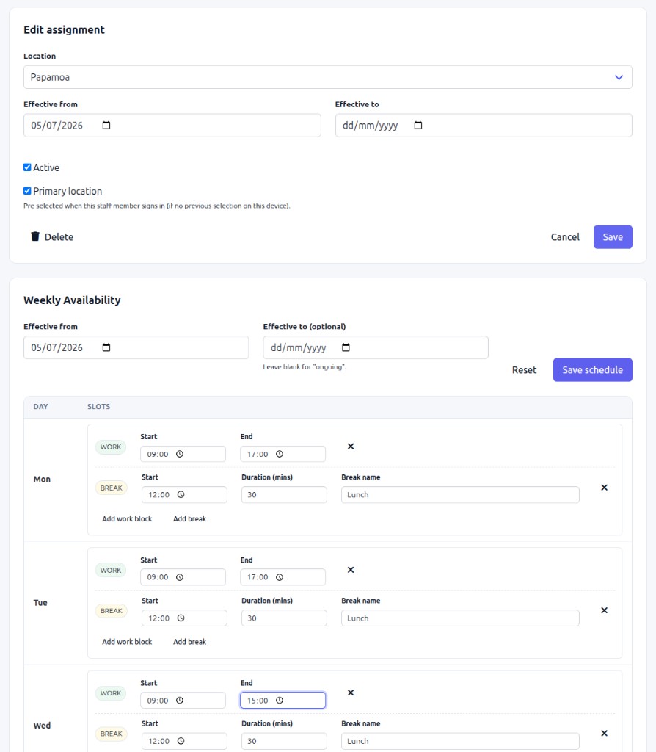This screenshot has height=752, width=656.
Task: Remove Wednesday work block
Action: [351, 693]
